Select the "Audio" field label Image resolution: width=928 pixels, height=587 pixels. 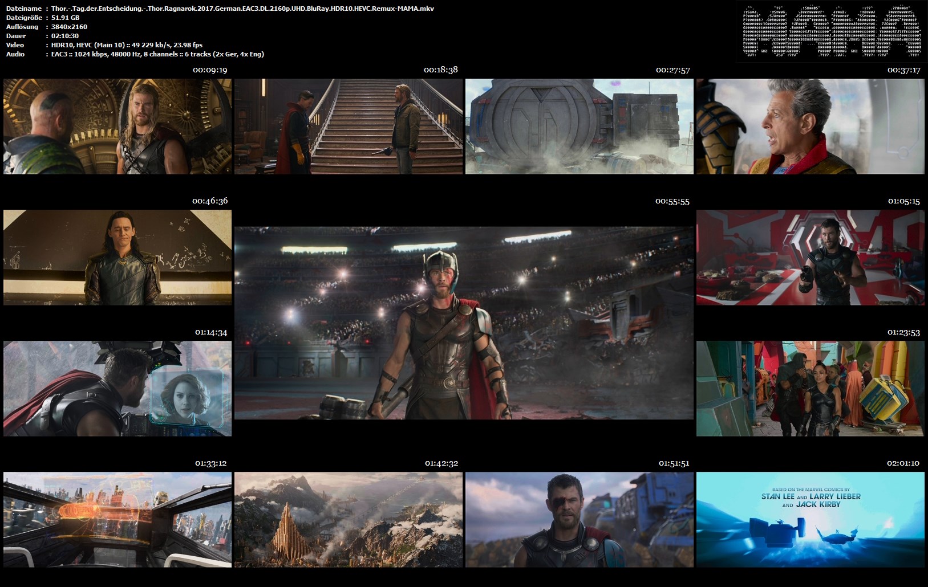pyautogui.click(x=15, y=54)
